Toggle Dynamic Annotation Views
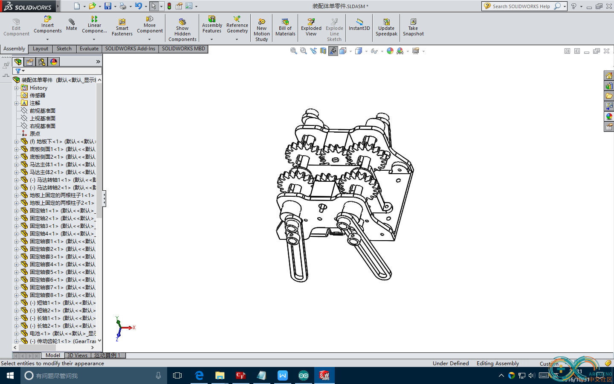The width and height of the screenshot is (614, 384). (x=333, y=51)
